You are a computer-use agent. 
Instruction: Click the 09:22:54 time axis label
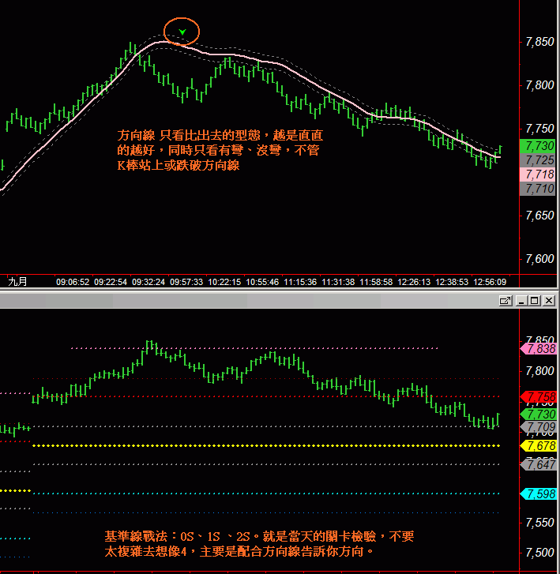coord(111,282)
